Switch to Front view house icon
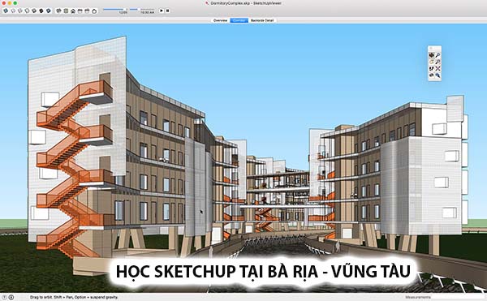The width and height of the screenshot is (487, 301). point(73,11)
